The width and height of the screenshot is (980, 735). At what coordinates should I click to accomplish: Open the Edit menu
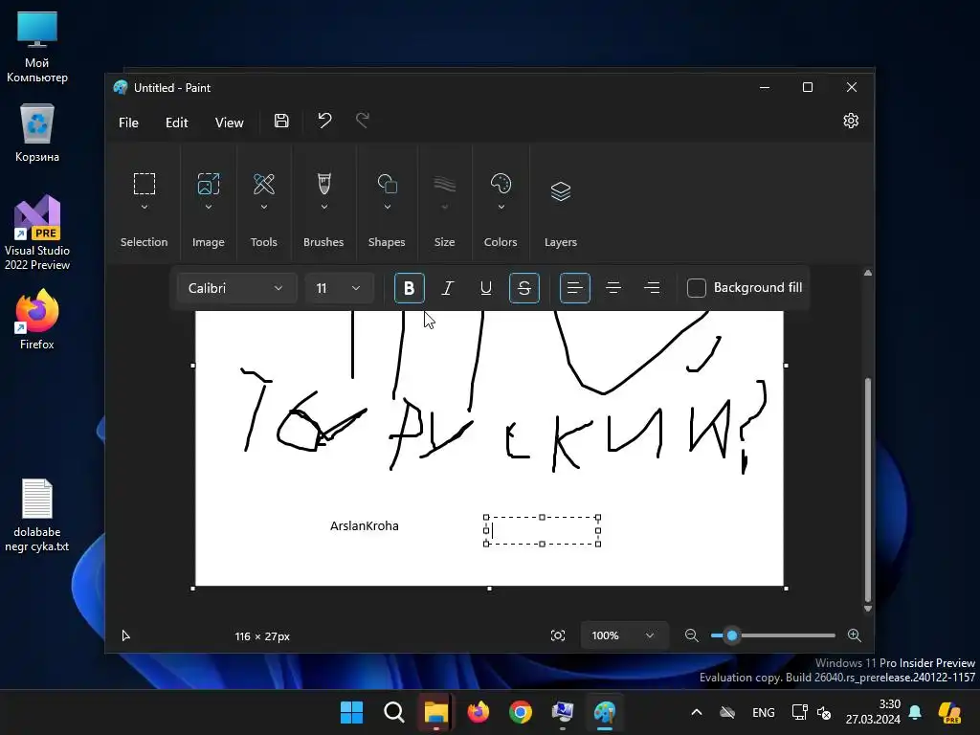coord(177,122)
